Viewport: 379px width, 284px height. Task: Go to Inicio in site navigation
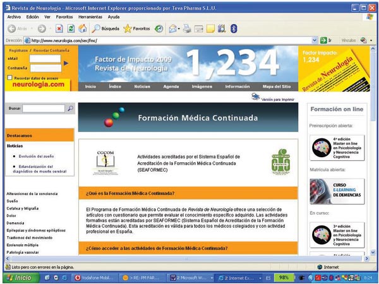(x=90, y=86)
